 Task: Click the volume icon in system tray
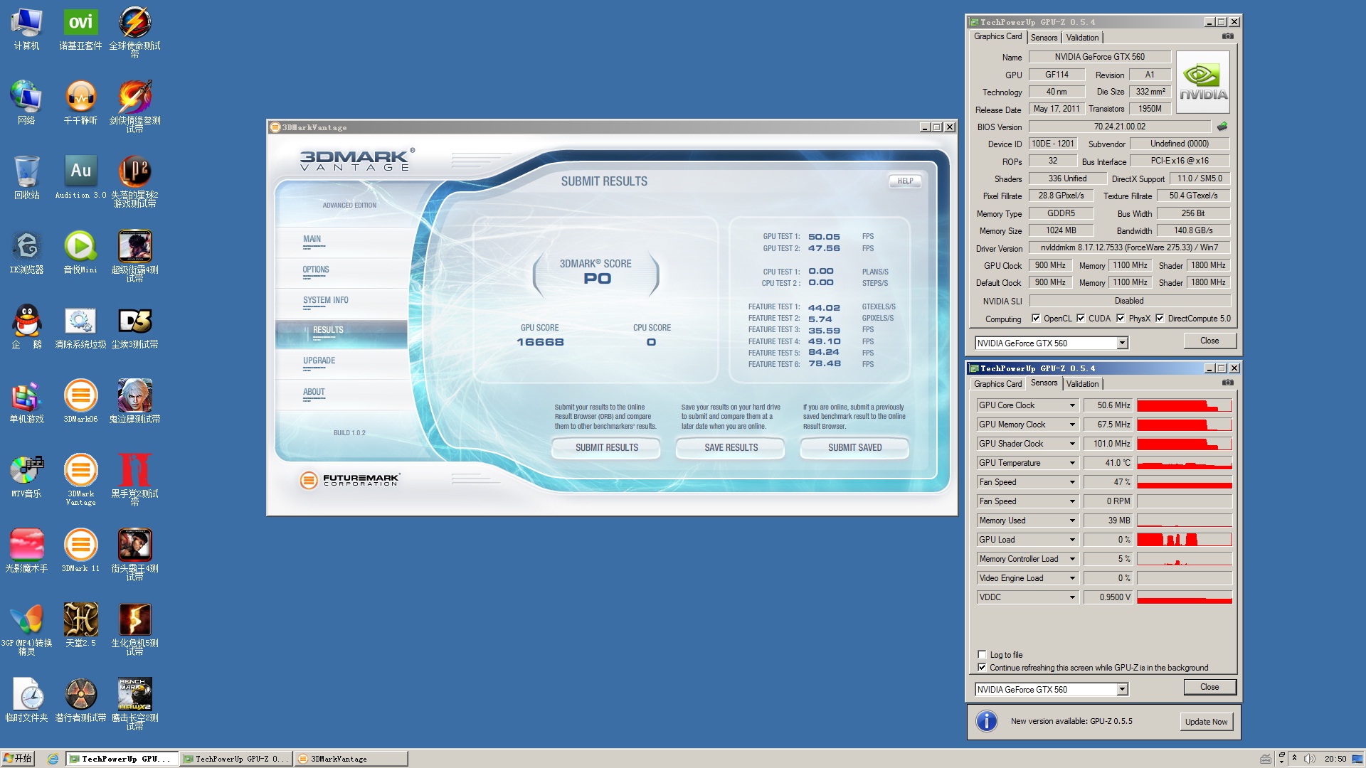1309,759
